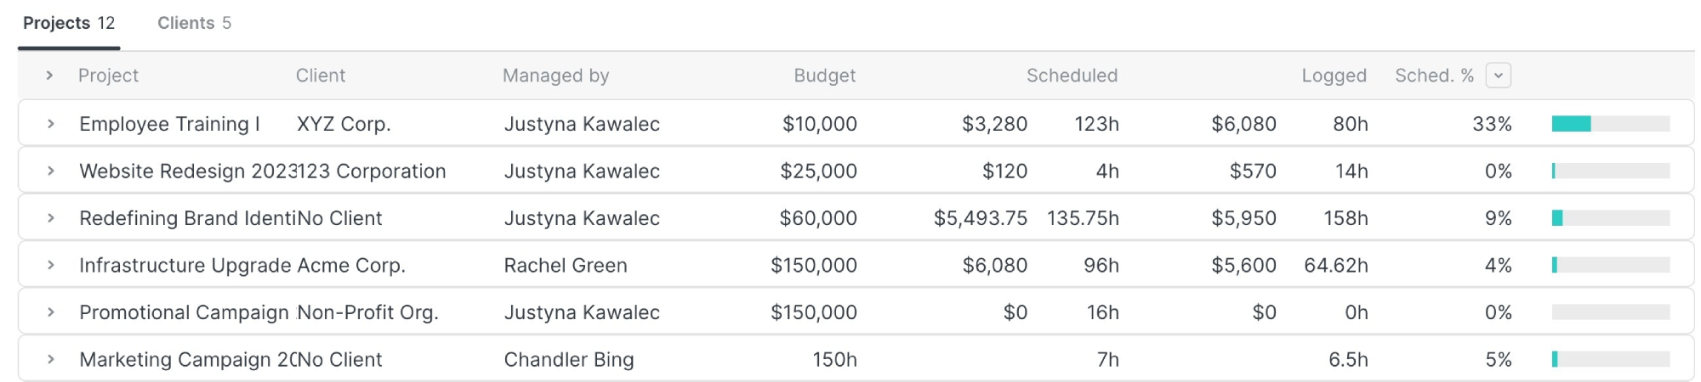The image size is (1701, 382).
Task: Click Redefining Brand Identity 9% progress bar
Action: tap(1610, 218)
